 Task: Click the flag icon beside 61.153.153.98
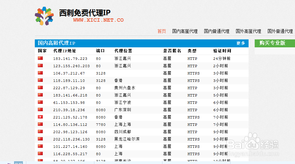tap(40, 102)
